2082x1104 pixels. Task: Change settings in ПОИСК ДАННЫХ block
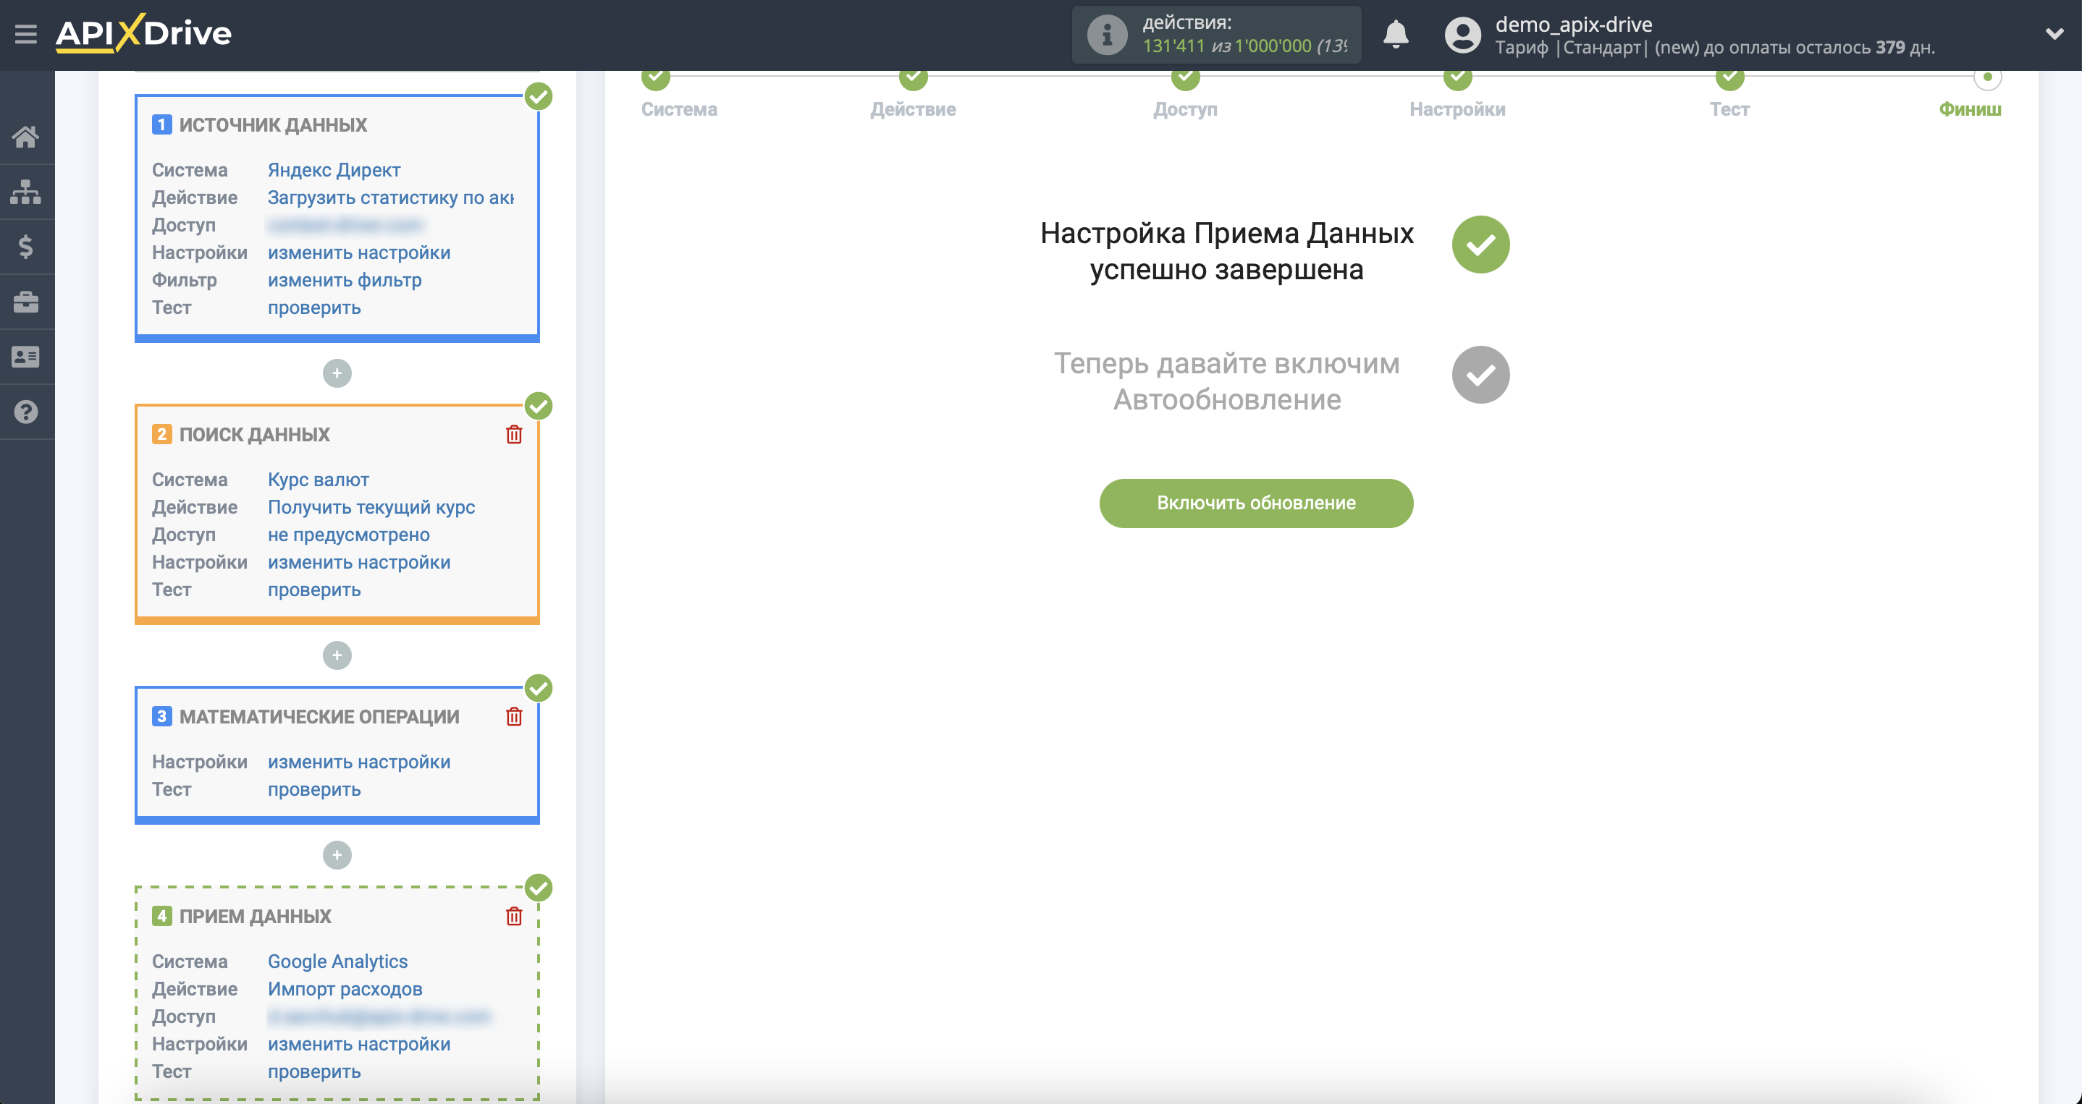359,562
